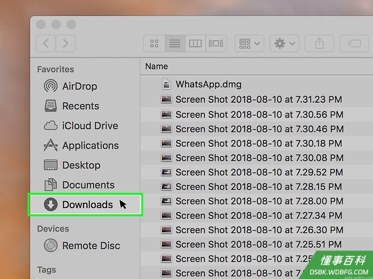
Task: Click the Documents pages icon
Action: point(51,184)
